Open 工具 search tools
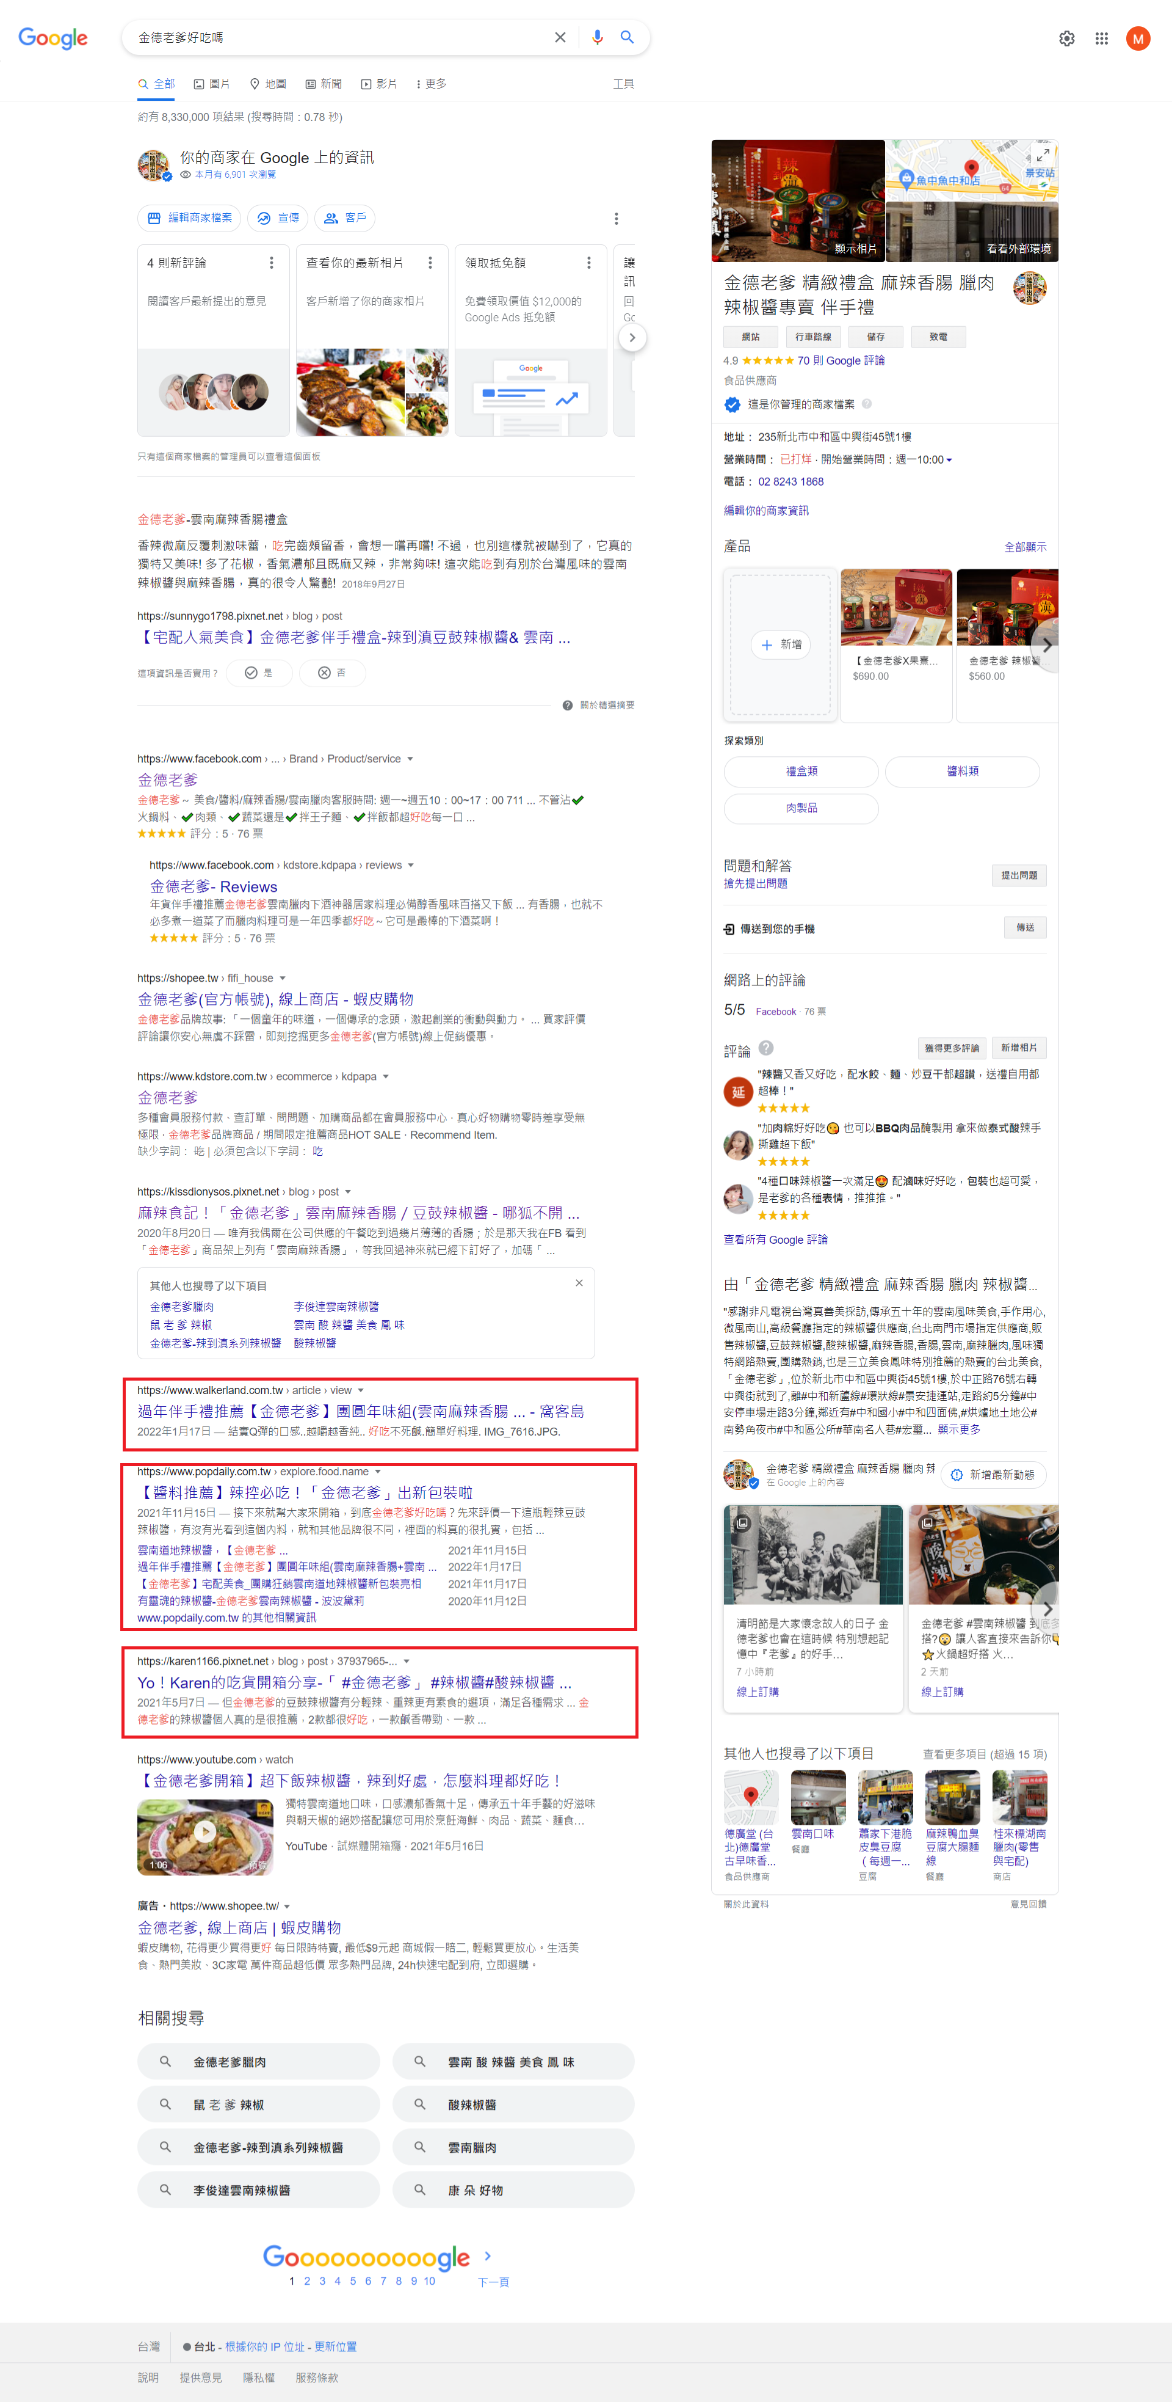The width and height of the screenshot is (1172, 2402). click(623, 84)
